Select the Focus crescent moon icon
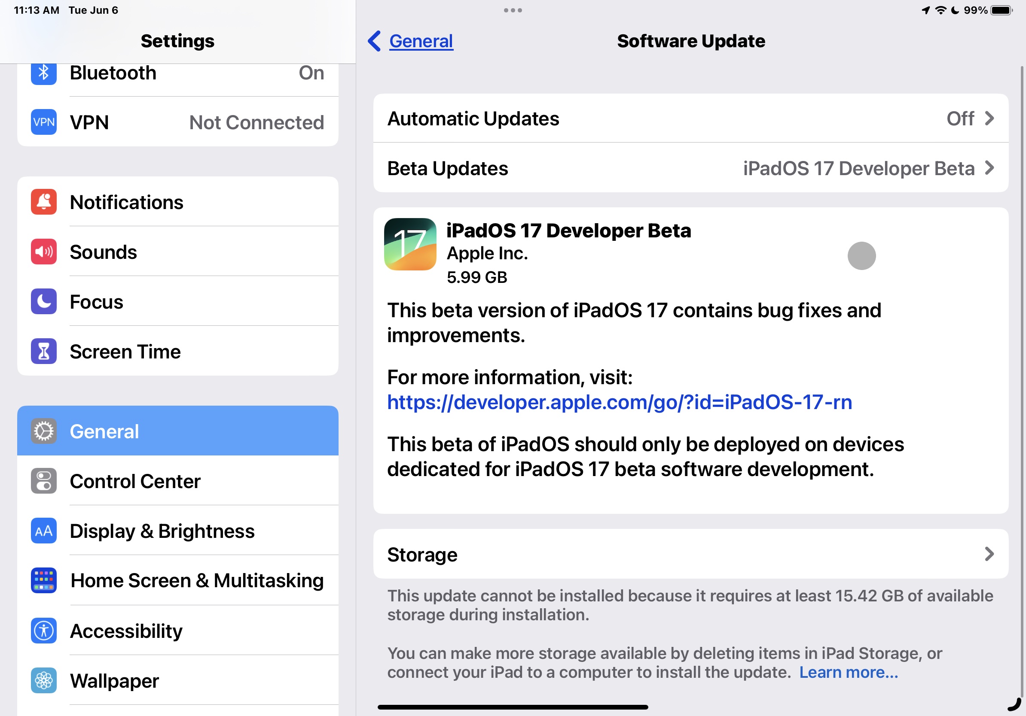This screenshot has width=1026, height=716. click(x=43, y=302)
